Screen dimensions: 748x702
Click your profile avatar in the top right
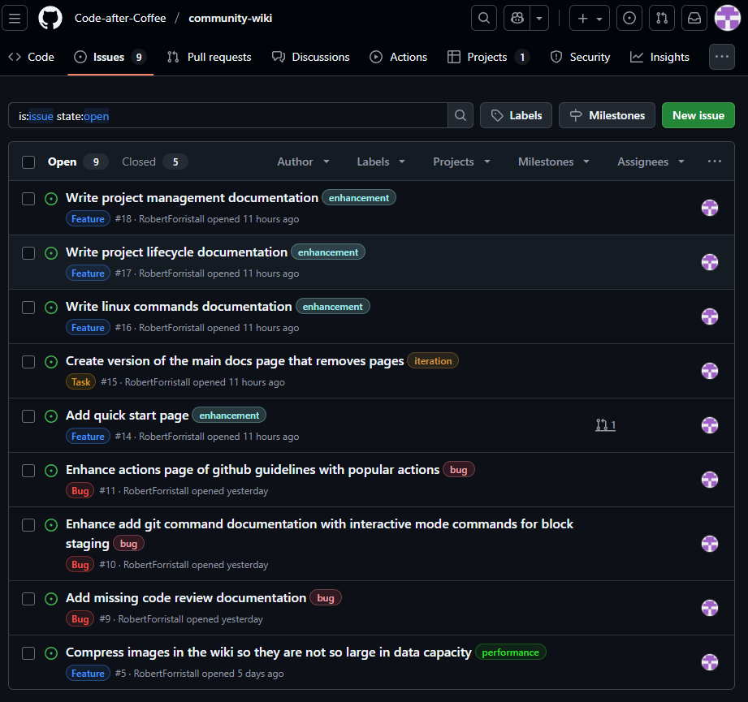(x=728, y=18)
